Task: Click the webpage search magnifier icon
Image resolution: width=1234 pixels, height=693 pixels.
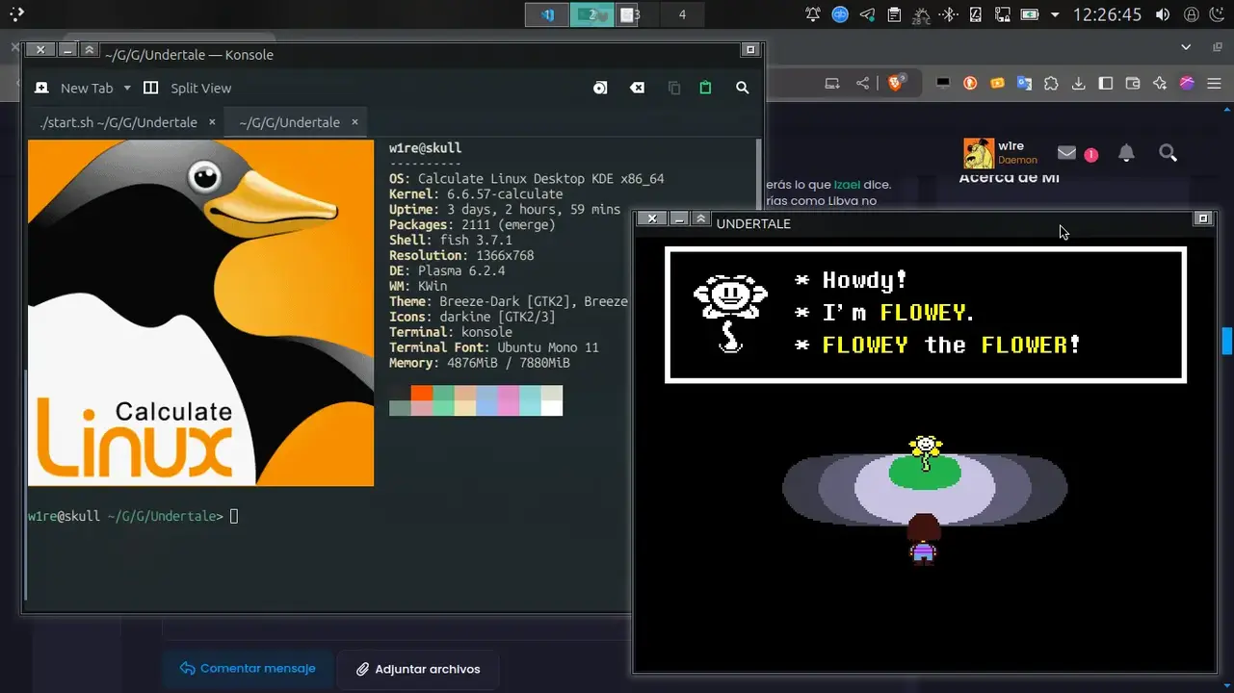Action: pos(1168,153)
